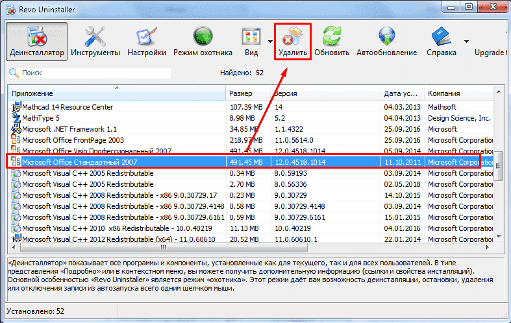Select Microsoft Office Стандартный 2007 row

pyautogui.click(x=251, y=162)
